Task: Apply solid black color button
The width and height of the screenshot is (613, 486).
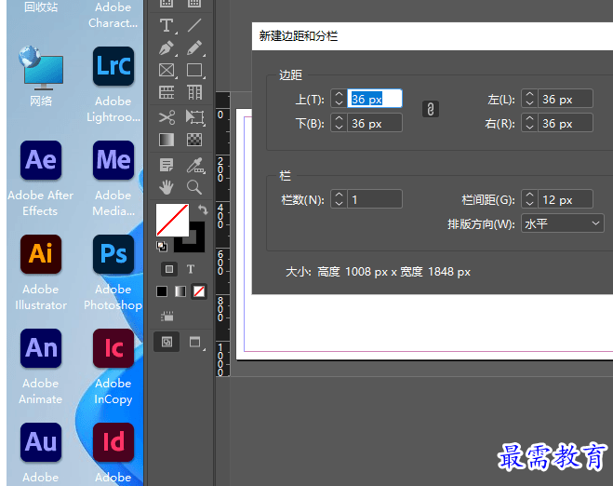Action: [162, 291]
